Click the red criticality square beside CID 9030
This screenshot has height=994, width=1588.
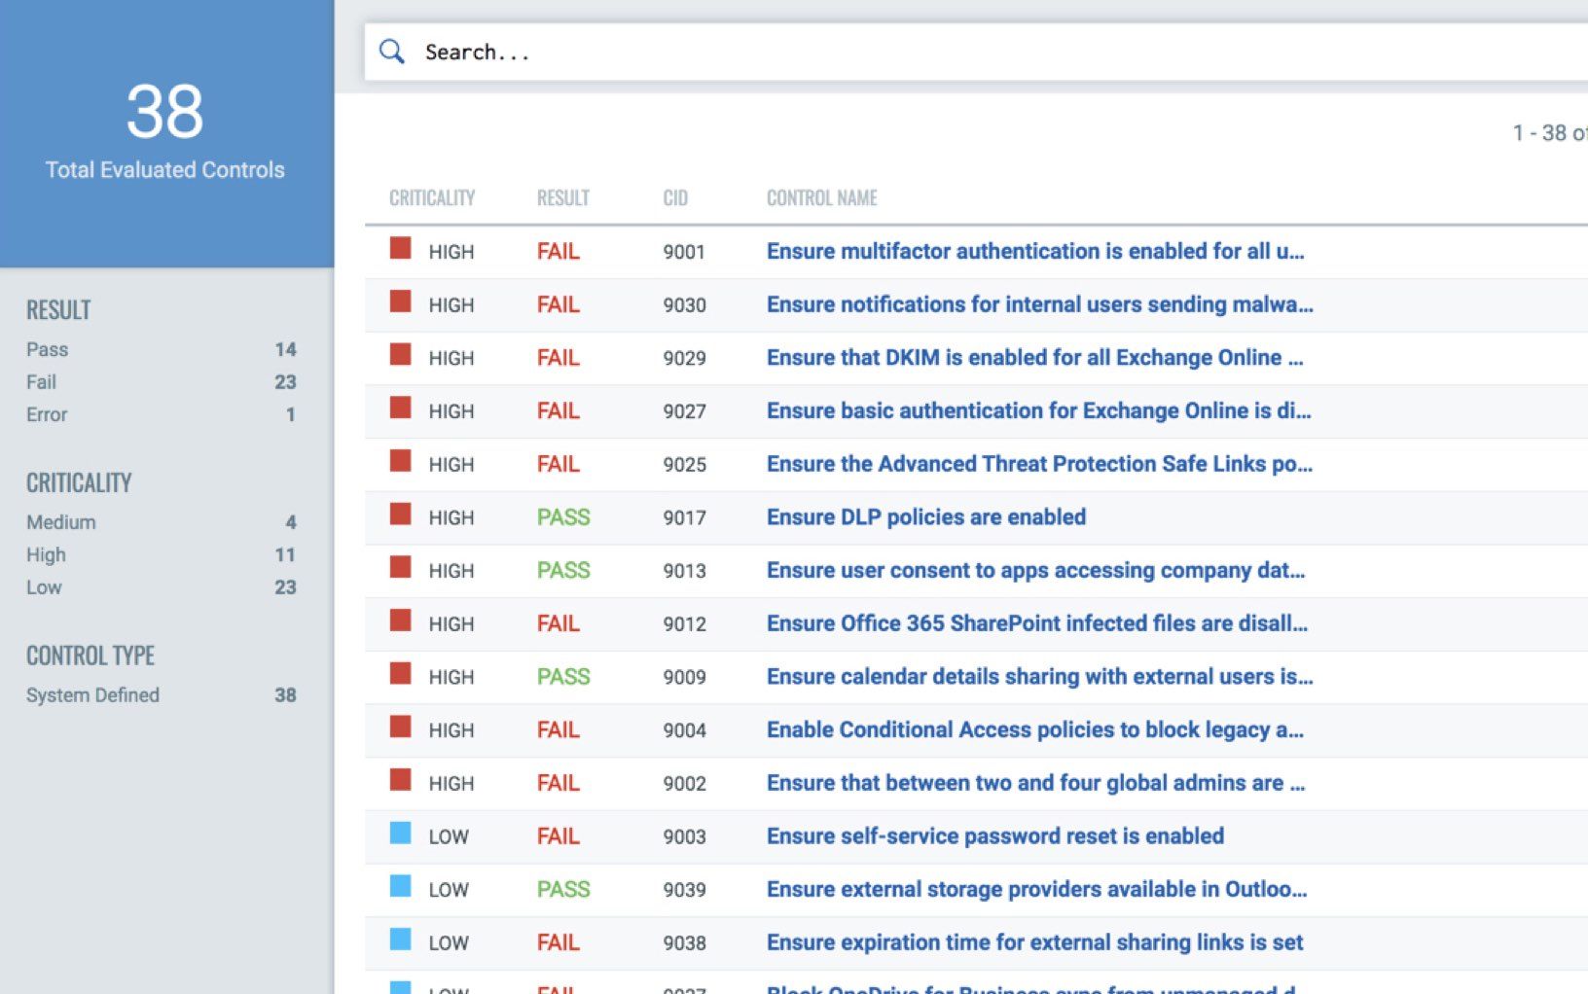click(x=400, y=302)
